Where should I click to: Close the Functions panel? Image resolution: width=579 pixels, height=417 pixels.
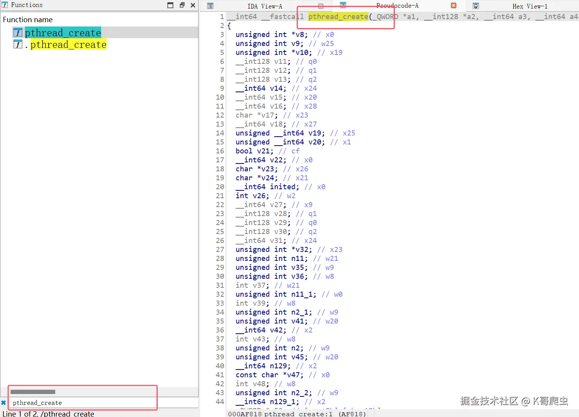pyautogui.click(x=193, y=5)
